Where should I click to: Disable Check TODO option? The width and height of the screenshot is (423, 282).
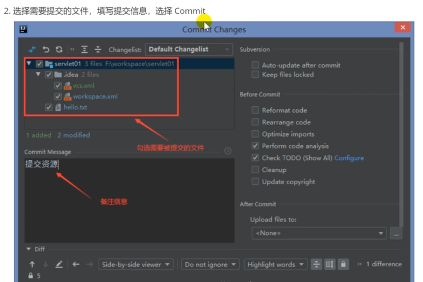255,158
